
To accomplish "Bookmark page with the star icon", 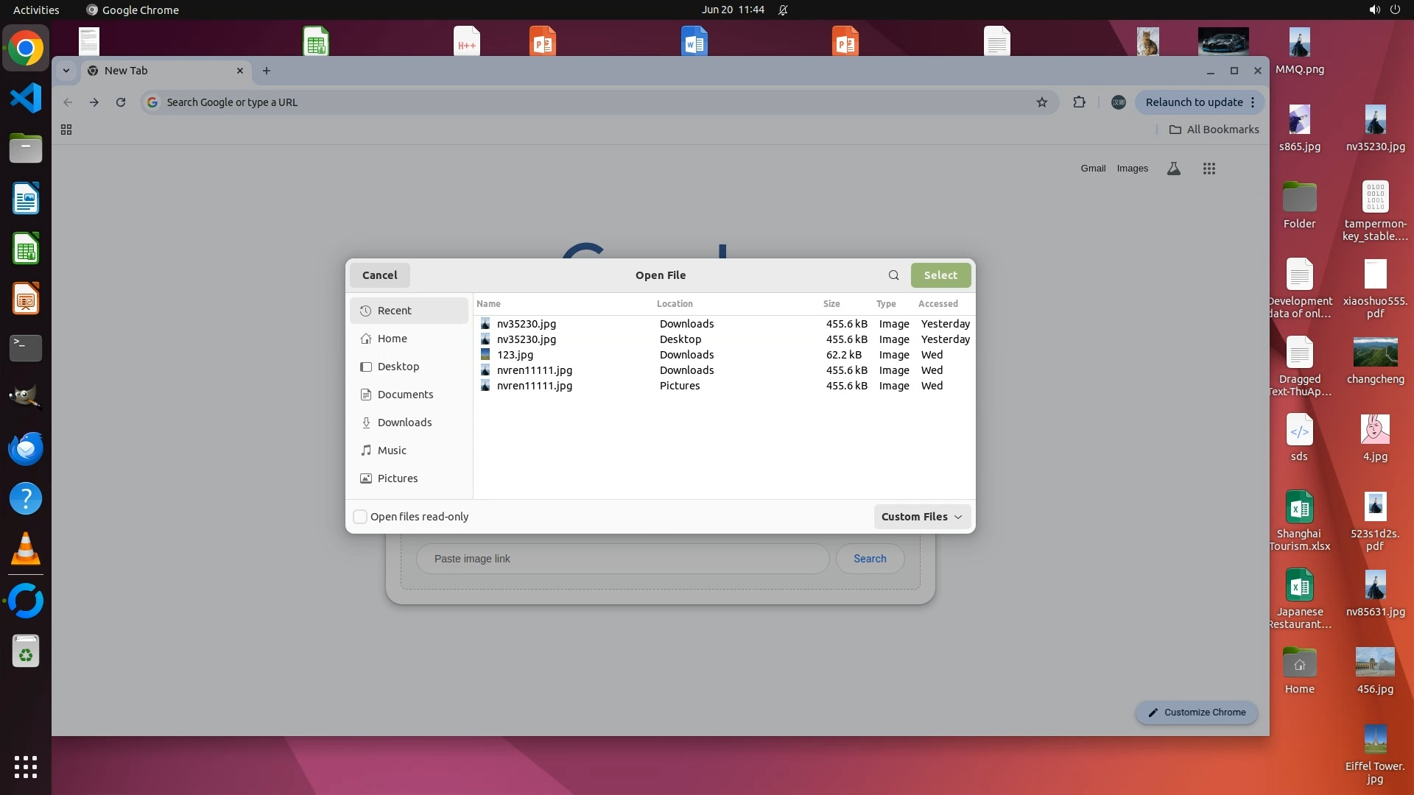I will tap(1041, 102).
